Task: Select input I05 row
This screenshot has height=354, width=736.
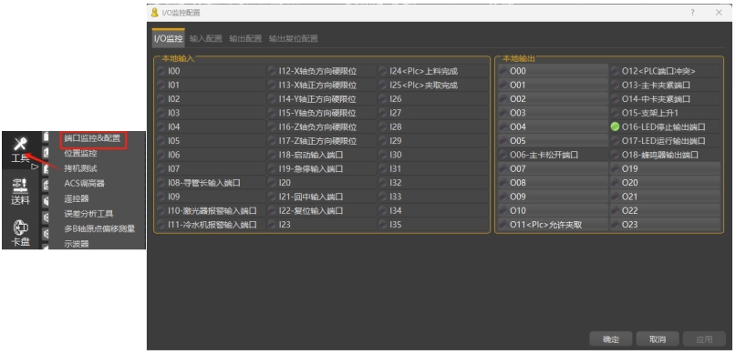Action: (x=211, y=141)
